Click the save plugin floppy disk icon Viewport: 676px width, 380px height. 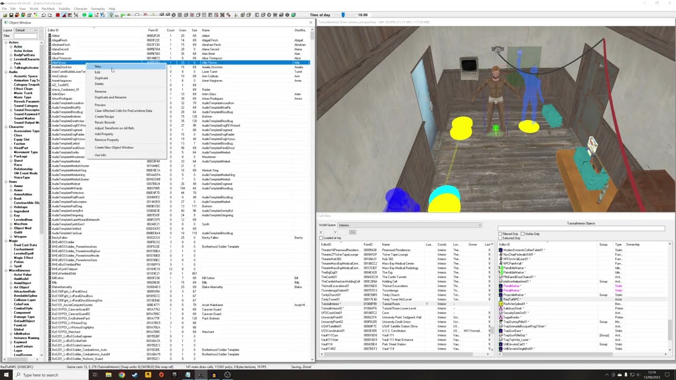(11, 15)
